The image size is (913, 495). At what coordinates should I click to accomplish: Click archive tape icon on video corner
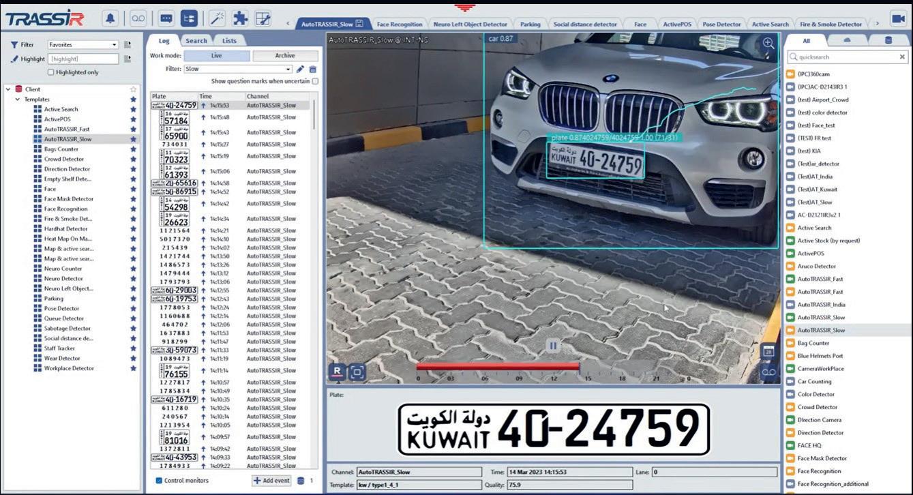768,372
